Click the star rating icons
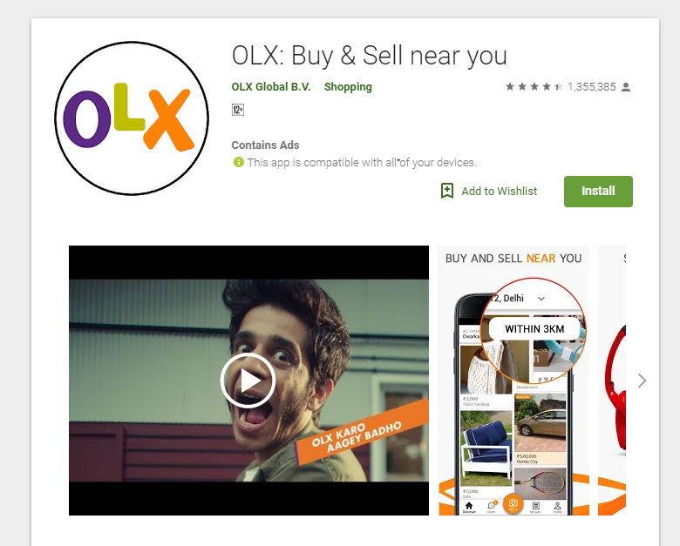680x546 pixels. click(534, 87)
